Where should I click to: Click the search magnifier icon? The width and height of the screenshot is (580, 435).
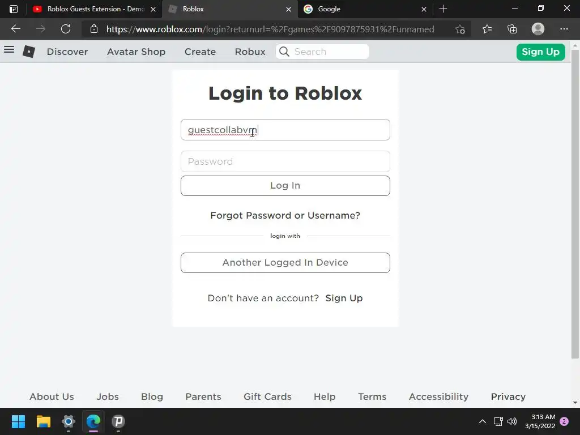tap(284, 52)
